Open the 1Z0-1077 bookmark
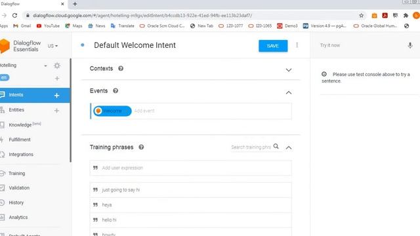Screen dimensions: 420x236 [231, 26]
